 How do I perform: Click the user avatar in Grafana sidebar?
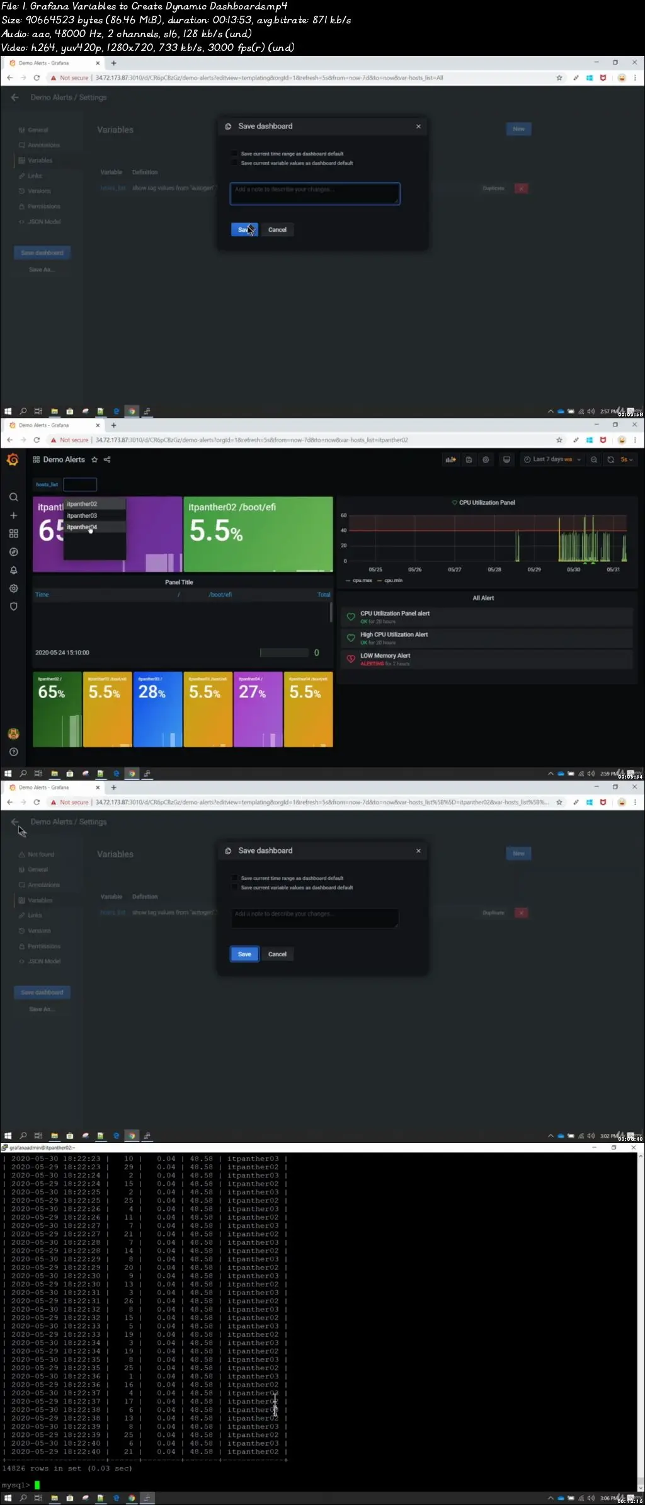coord(13,733)
